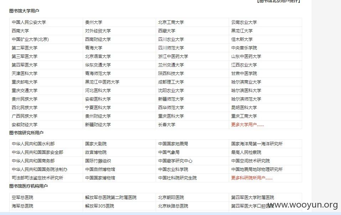
Task: Click 中国气象局 entry
Action: [x=169, y=152]
